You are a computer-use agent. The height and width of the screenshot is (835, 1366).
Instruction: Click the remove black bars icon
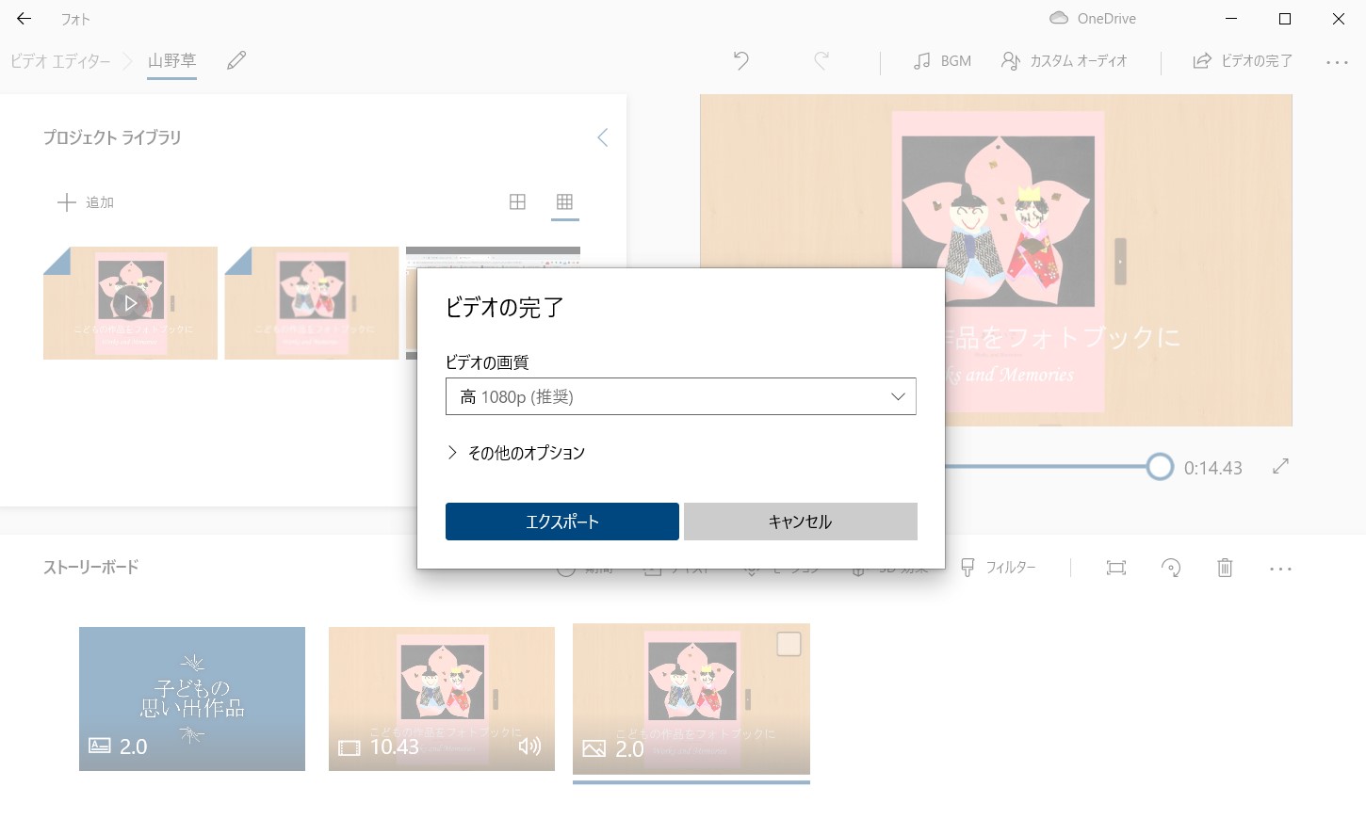click(1116, 568)
